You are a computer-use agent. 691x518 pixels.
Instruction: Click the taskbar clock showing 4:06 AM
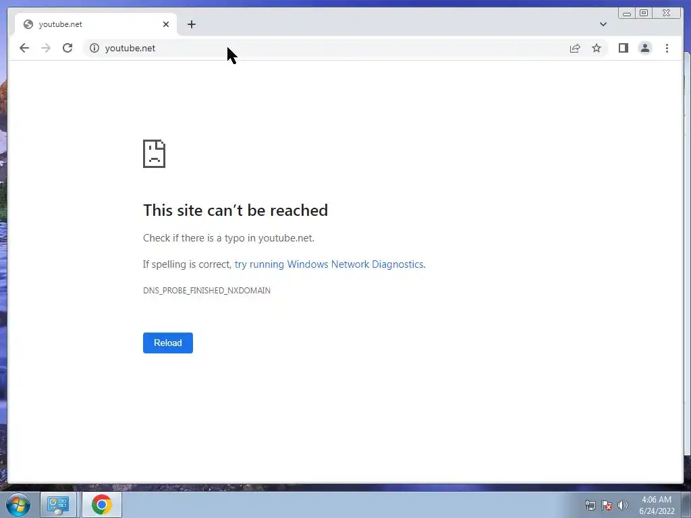[657, 505]
